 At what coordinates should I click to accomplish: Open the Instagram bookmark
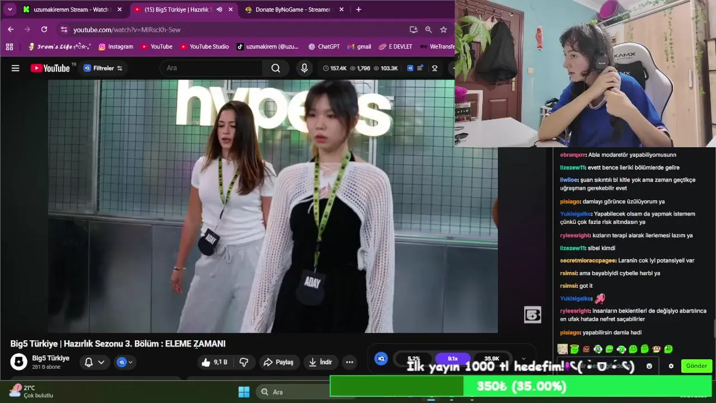[x=116, y=46]
